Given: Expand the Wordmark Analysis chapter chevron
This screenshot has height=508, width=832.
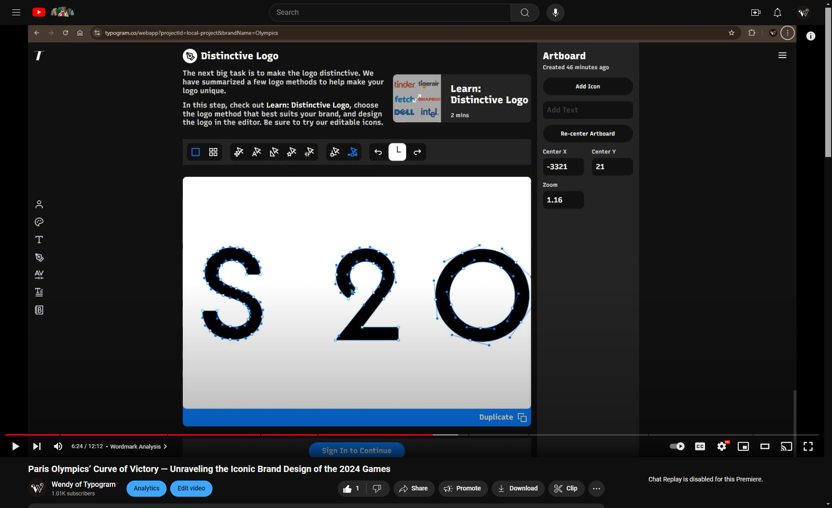Looking at the screenshot, I should point(165,446).
